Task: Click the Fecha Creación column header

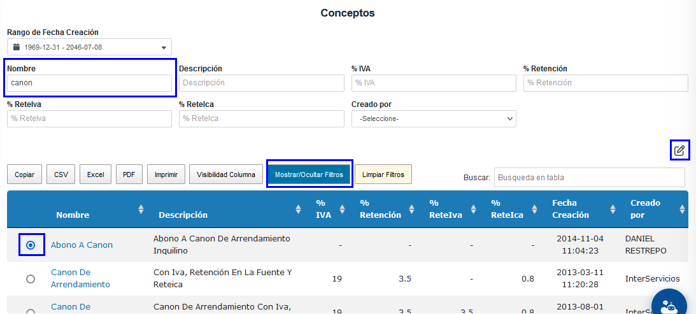Action: pos(571,209)
